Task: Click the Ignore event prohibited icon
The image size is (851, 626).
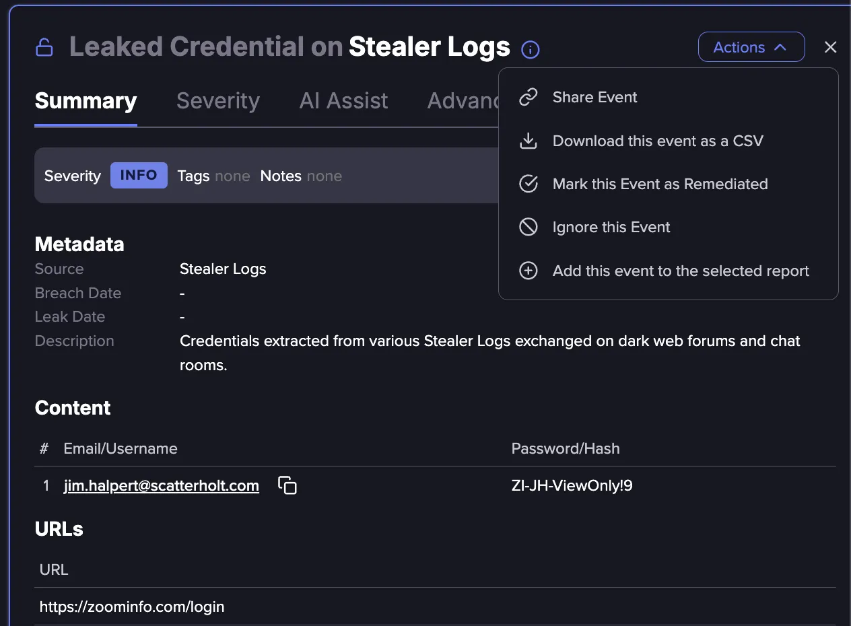Action: [529, 227]
